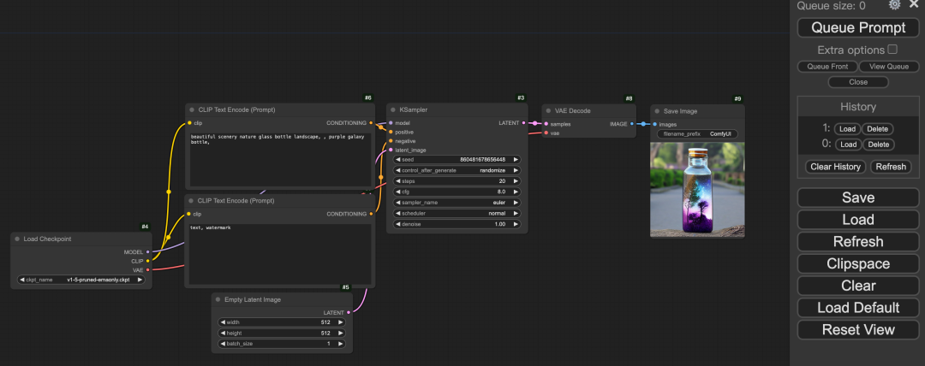Image resolution: width=925 pixels, height=366 pixels.
Task: Delete history entry 1
Action: [879, 129]
